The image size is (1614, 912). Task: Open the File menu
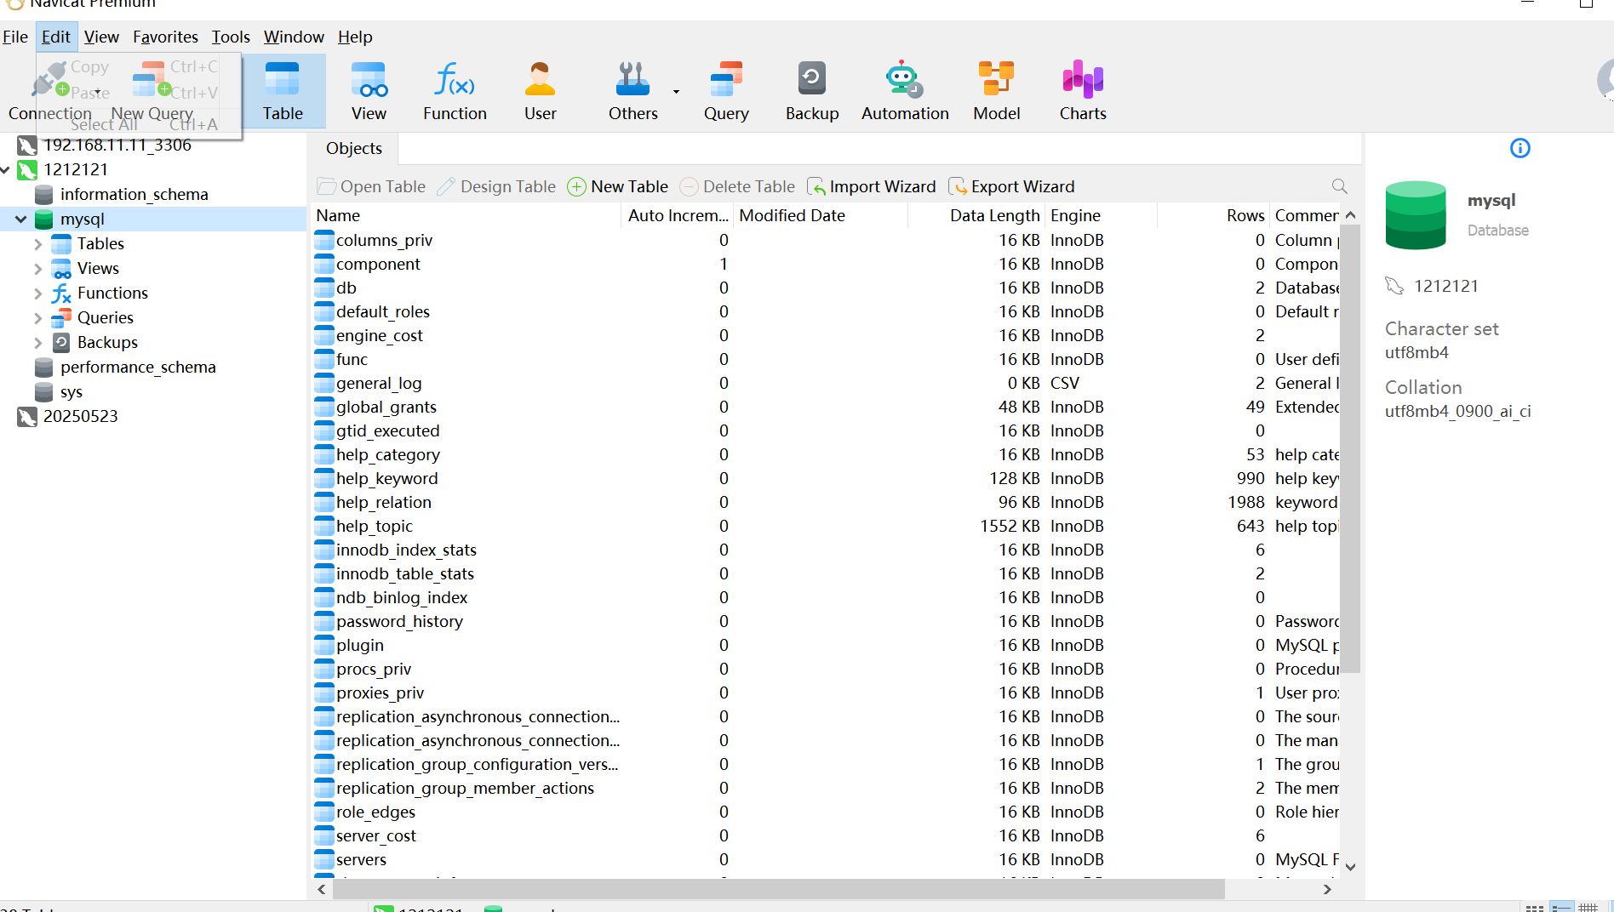[15, 37]
